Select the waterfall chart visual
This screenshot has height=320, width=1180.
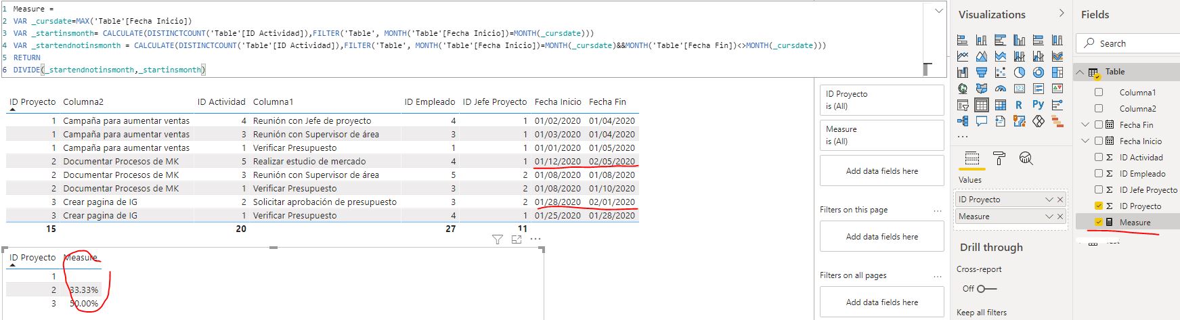pos(963,72)
